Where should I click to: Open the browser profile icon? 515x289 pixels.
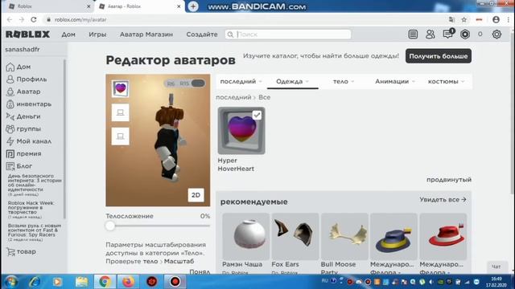(x=496, y=19)
